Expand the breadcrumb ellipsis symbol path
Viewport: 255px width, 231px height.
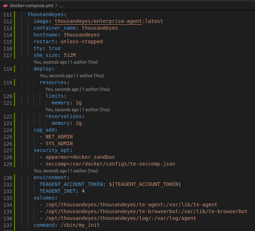tap(61, 6)
